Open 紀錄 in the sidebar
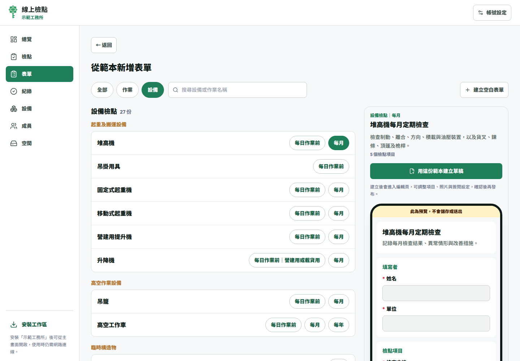520x361 pixels. [39, 91]
